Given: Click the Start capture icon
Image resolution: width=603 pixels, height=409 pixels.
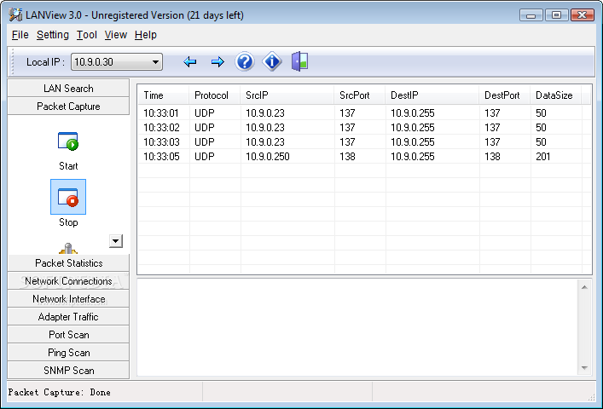Looking at the screenshot, I should [x=68, y=141].
